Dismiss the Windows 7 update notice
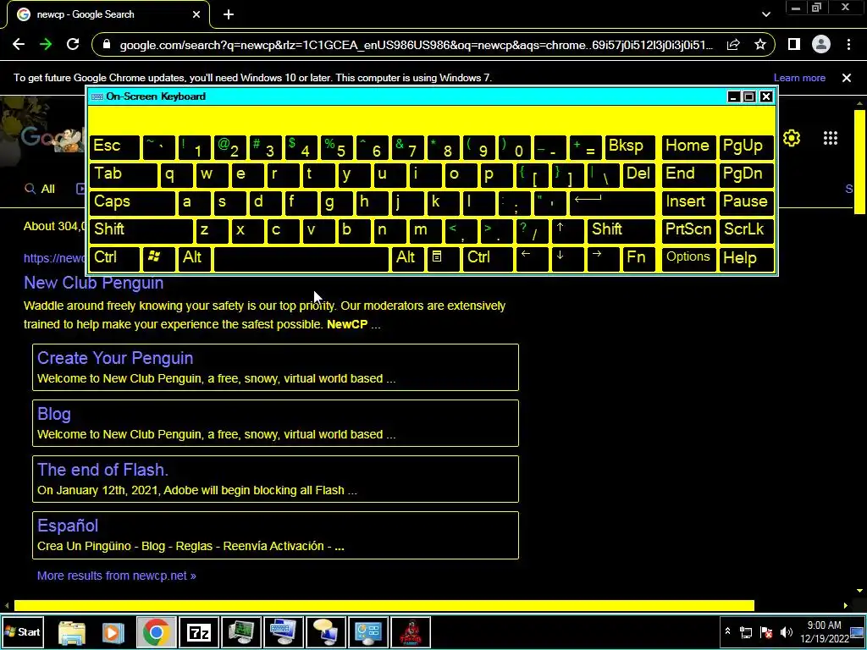This screenshot has width=867, height=650. coord(847,78)
